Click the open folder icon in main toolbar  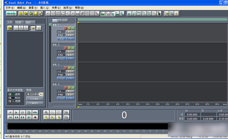tap(26, 13)
